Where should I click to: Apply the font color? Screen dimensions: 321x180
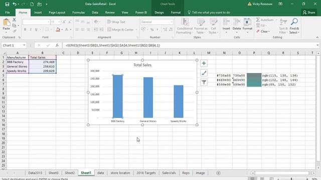[x=67, y=29]
